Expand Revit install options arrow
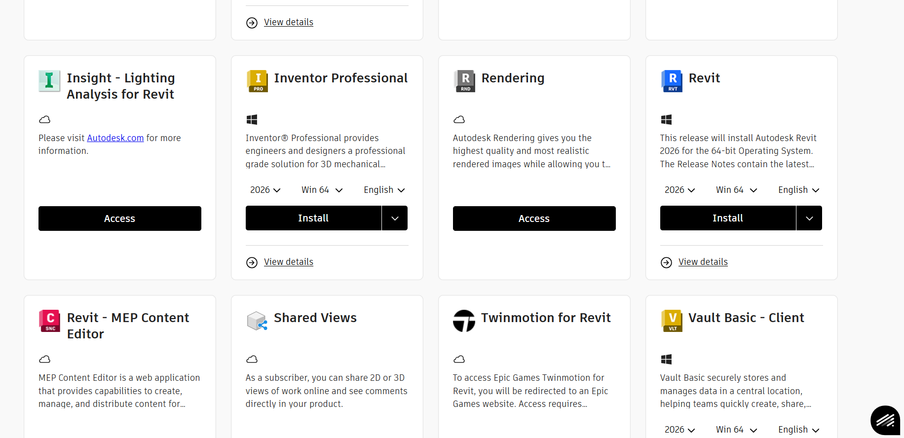This screenshot has height=438, width=904. point(809,218)
